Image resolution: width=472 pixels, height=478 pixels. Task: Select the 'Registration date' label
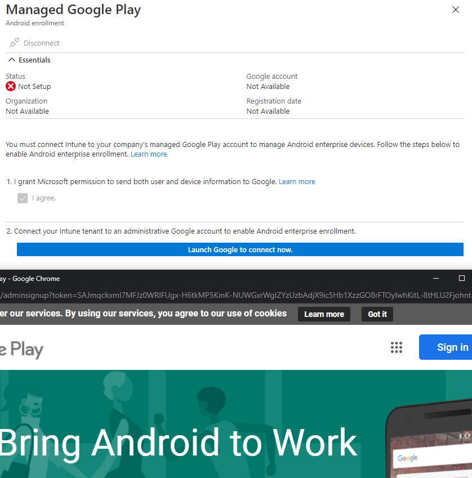[x=274, y=101]
